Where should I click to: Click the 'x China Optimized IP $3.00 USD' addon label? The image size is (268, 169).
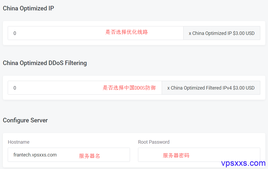(222, 33)
